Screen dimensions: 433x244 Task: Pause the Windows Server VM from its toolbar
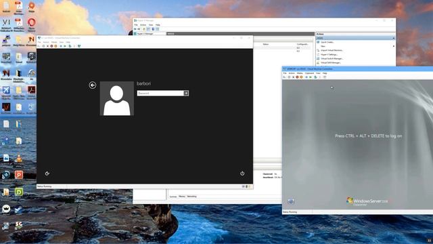[306, 77]
